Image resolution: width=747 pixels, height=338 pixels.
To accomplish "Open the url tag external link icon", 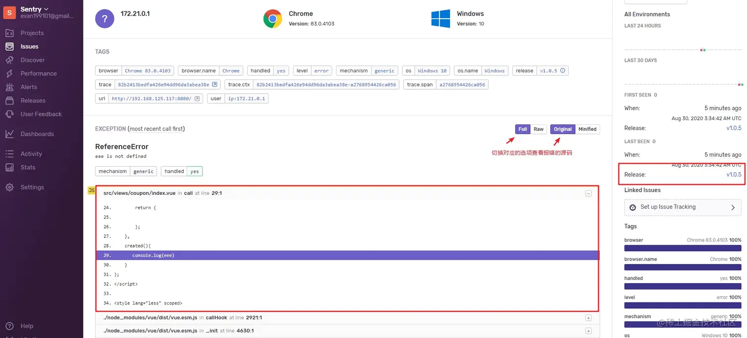I will (197, 99).
